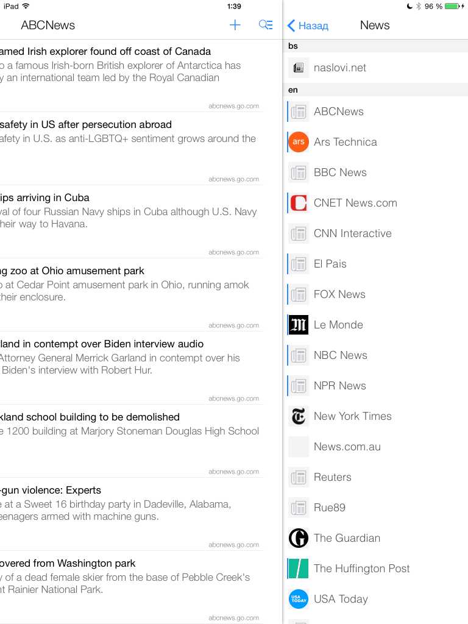
Task: Go back with the Назад button
Action: point(308,26)
